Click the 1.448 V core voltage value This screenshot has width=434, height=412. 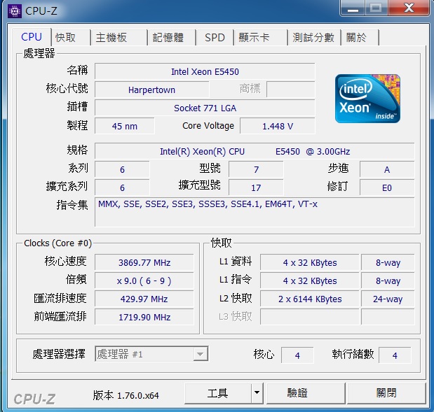tap(278, 126)
